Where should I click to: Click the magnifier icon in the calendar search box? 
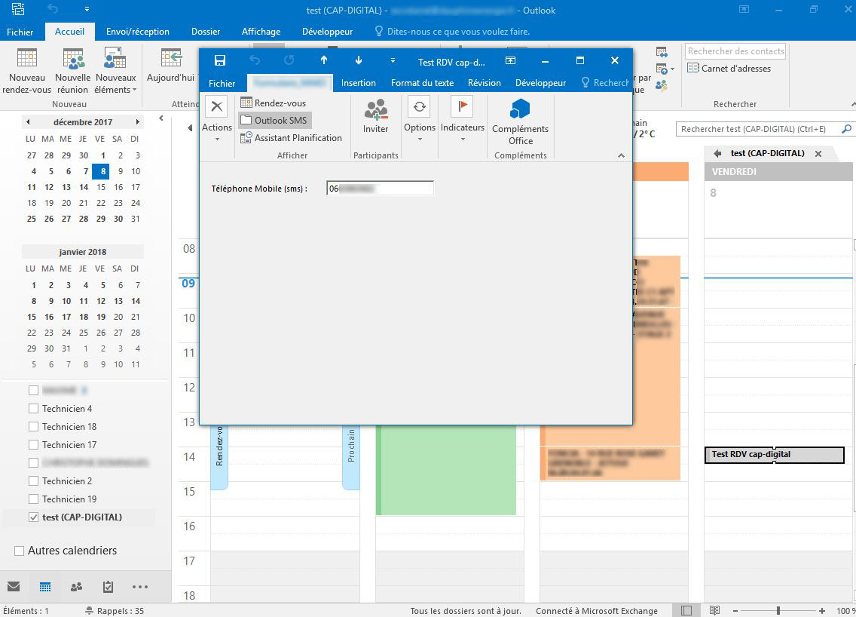tap(846, 129)
